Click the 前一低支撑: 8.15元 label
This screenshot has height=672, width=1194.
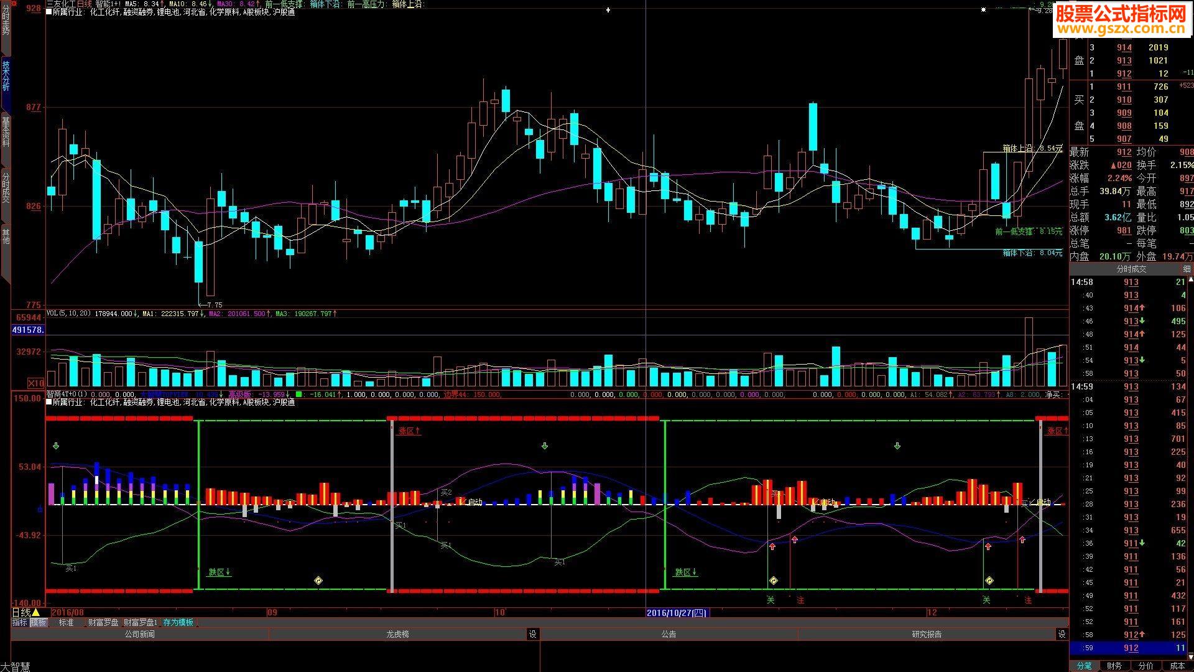(x=1029, y=231)
